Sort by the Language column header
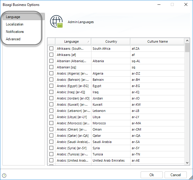The width and height of the screenshot is (193, 180). (x=73, y=42)
